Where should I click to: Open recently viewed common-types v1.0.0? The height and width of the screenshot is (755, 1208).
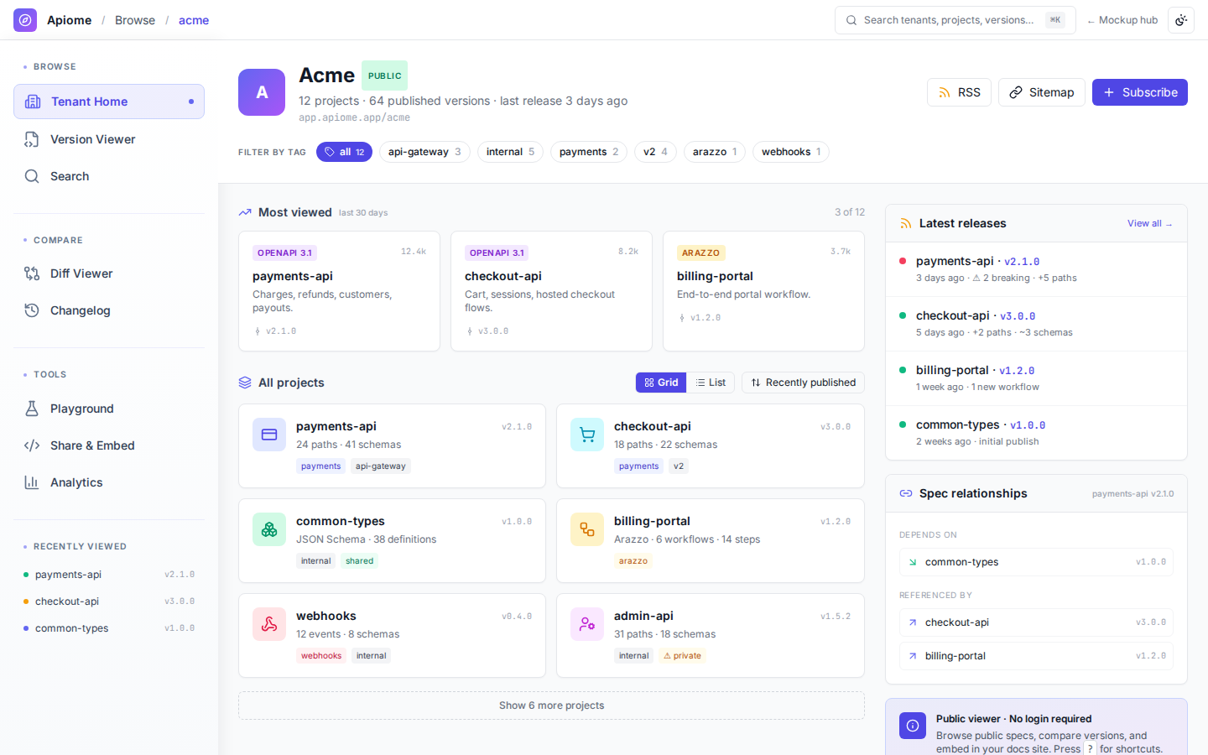109,628
